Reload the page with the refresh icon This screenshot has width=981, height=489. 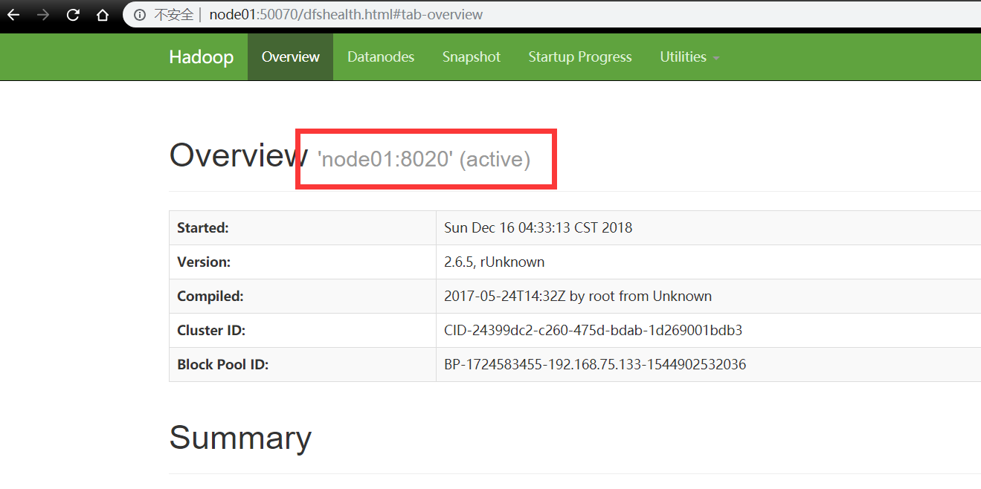73,15
